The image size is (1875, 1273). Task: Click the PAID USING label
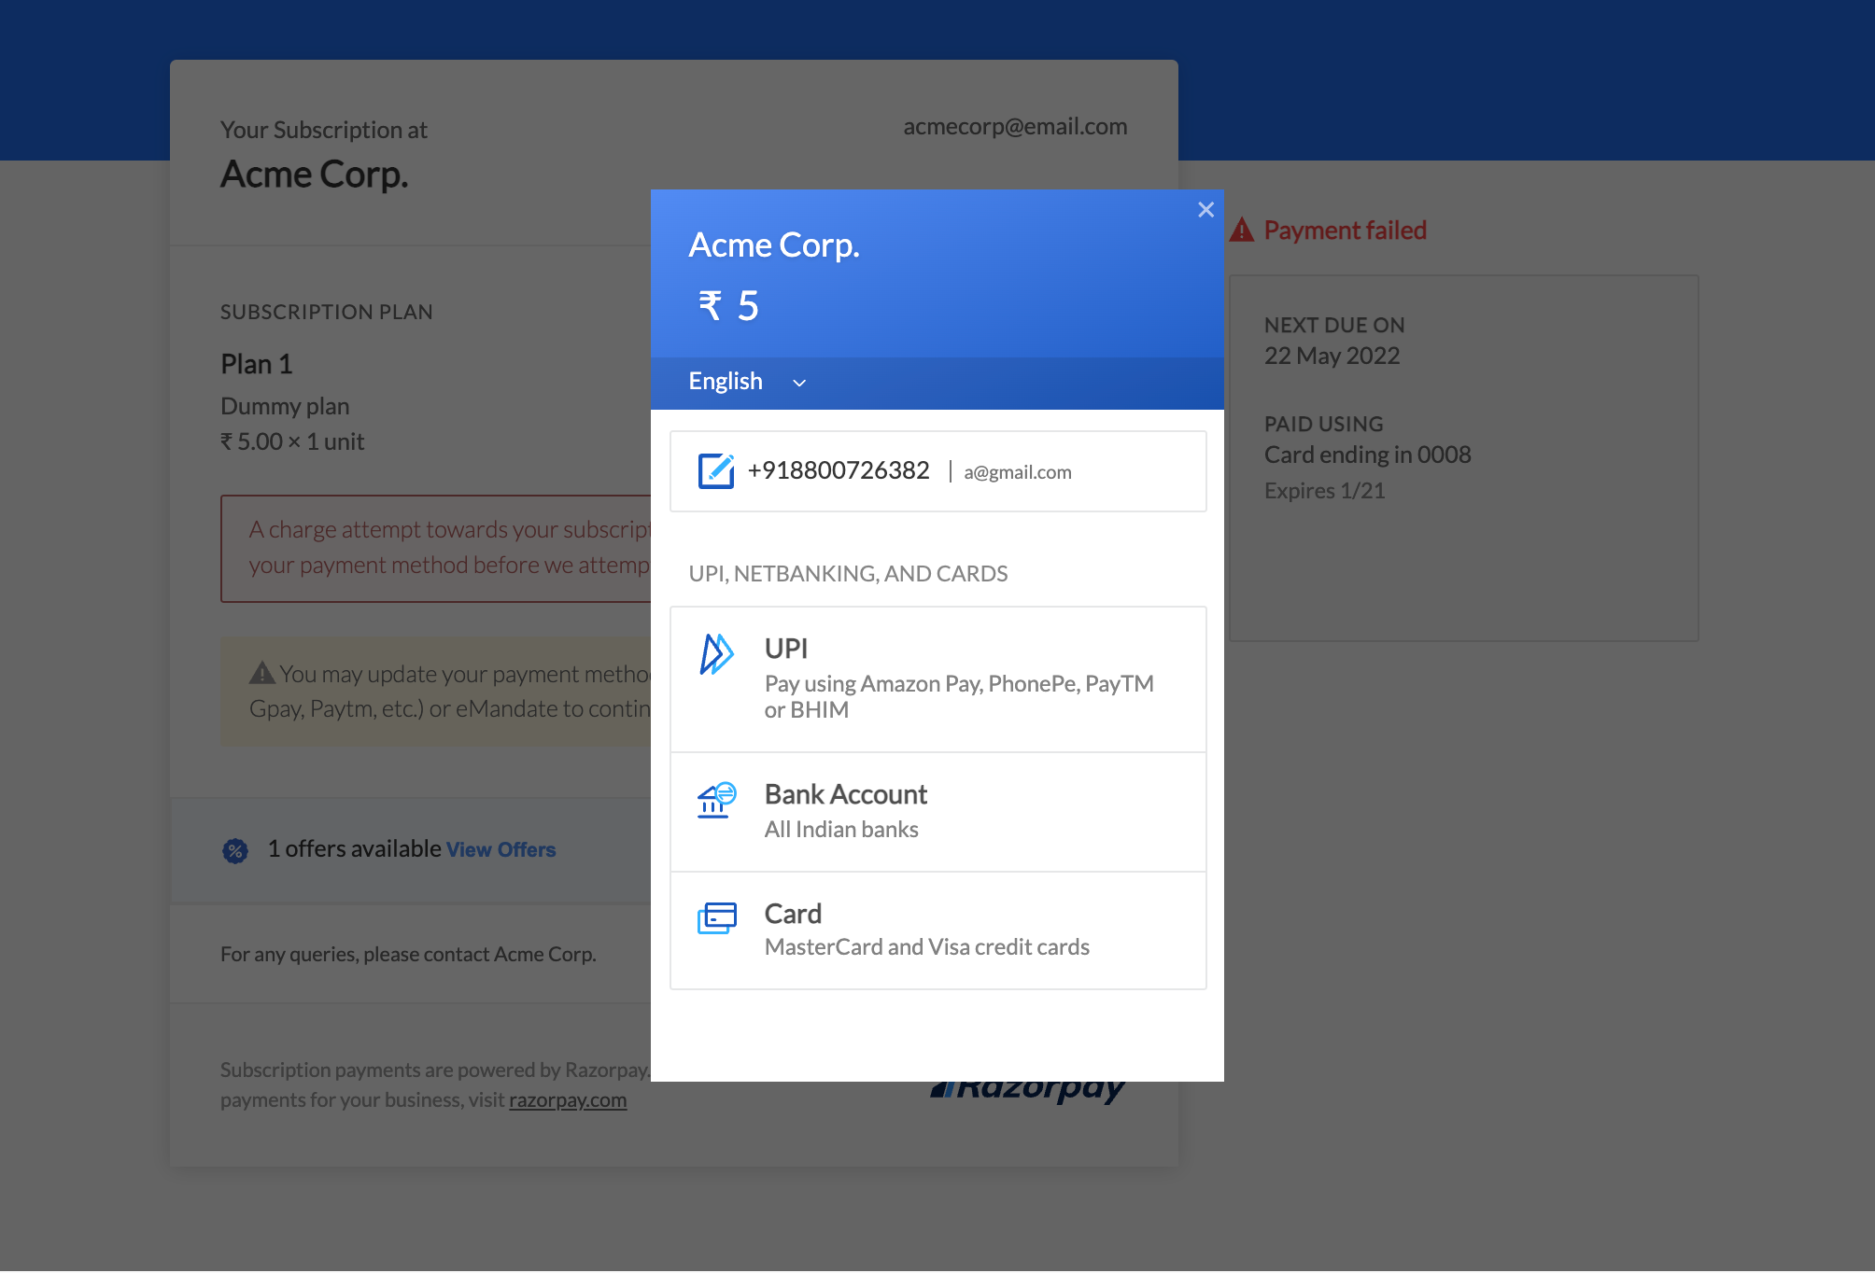pyautogui.click(x=1323, y=425)
